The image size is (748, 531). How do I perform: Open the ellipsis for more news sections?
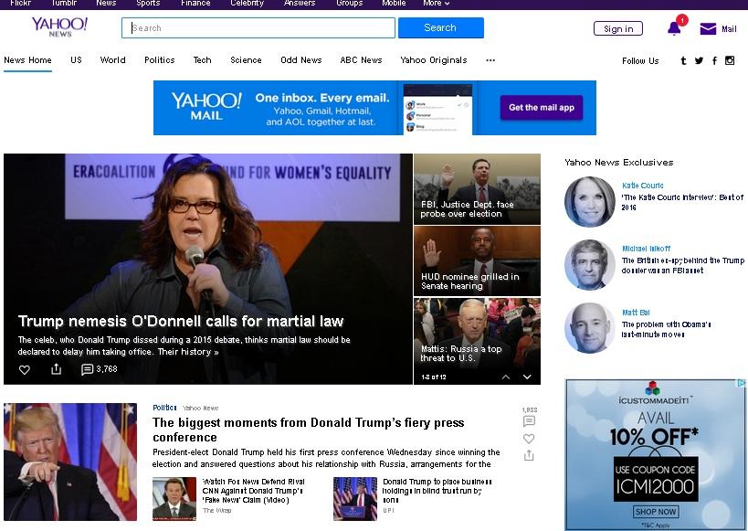490,60
